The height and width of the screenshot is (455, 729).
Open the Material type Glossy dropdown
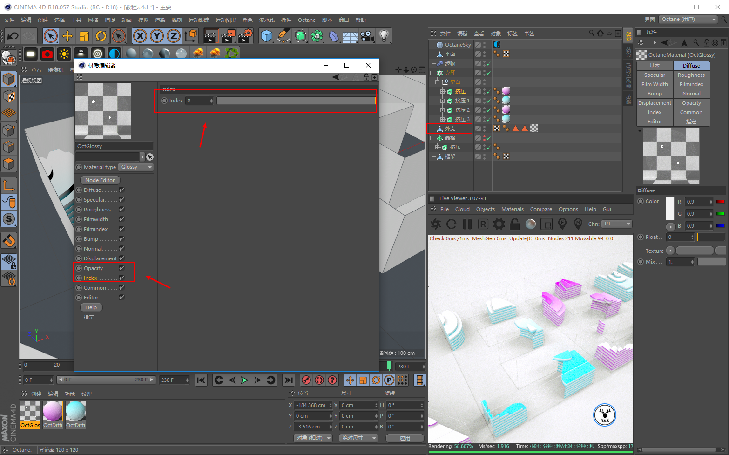136,167
